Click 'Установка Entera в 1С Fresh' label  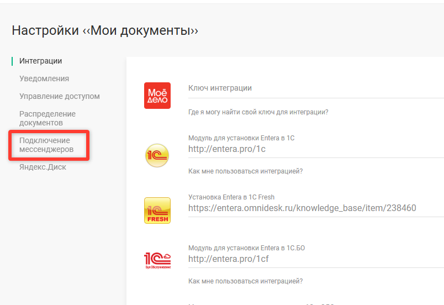[x=231, y=197]
